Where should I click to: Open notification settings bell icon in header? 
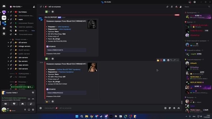pos(172,7)
